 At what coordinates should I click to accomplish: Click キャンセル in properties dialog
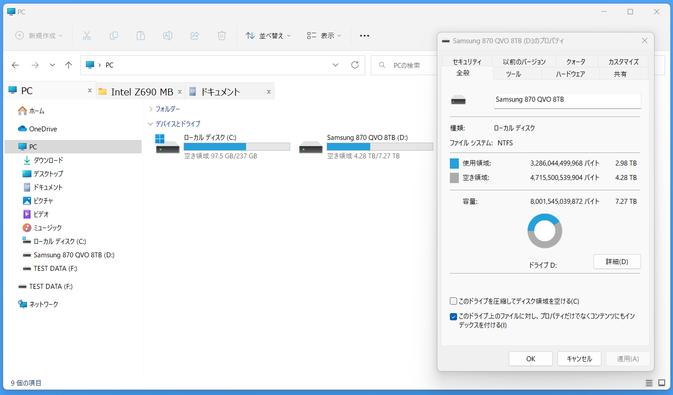point(579,359)
